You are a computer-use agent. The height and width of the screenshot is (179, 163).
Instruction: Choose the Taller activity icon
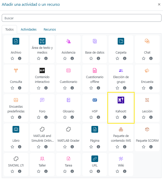pyautogui.click(x=42, y=159)
